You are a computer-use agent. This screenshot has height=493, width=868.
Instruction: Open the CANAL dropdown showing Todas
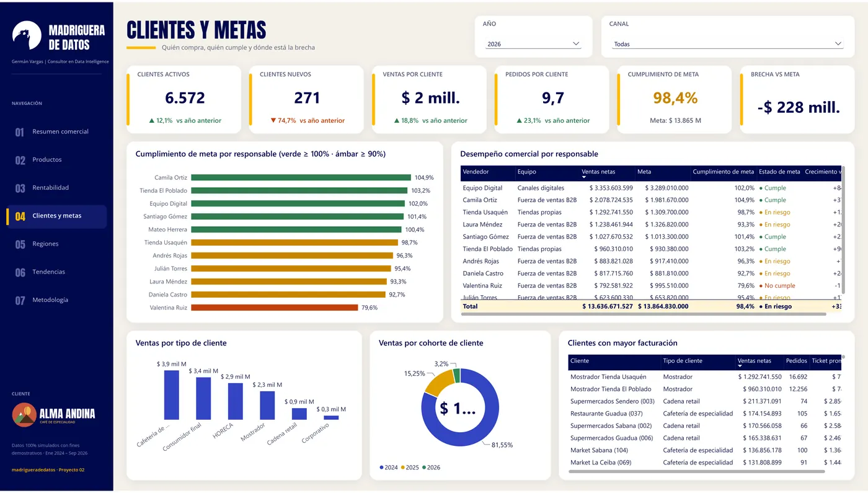pyautogui.click(x=728, y=44)
